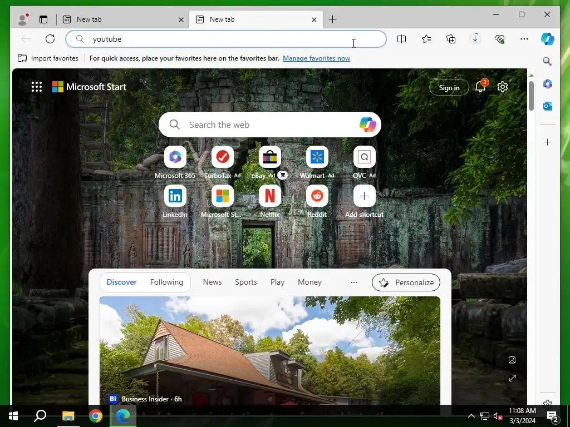Open the Downloads icon

pos(475,39)
